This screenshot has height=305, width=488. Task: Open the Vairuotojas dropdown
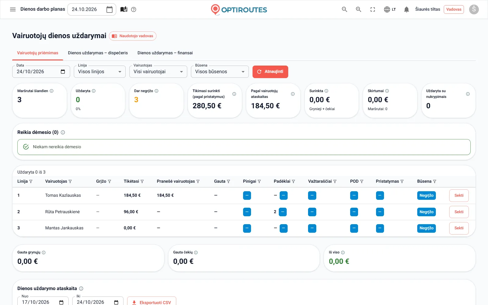coord(158,72)
